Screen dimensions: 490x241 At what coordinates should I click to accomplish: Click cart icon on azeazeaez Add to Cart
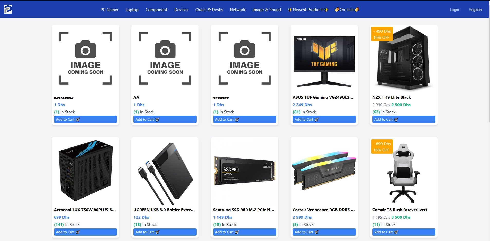78,119
